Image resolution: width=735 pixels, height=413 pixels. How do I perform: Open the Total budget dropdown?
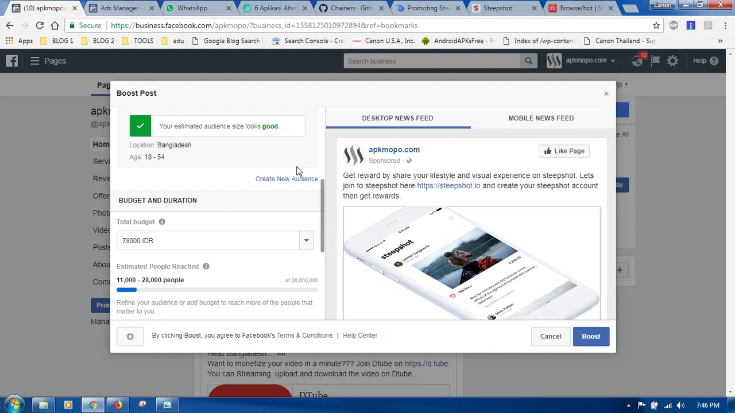pos(306,240)
